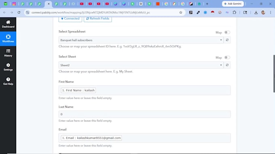The width and height of the screenshot is (275, 154).
Task: Click the 'Select Spreadsheet' label
Action: (72, 31)
